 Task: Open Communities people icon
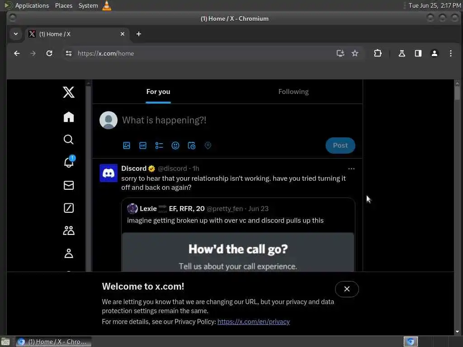(x=69, y=230)
